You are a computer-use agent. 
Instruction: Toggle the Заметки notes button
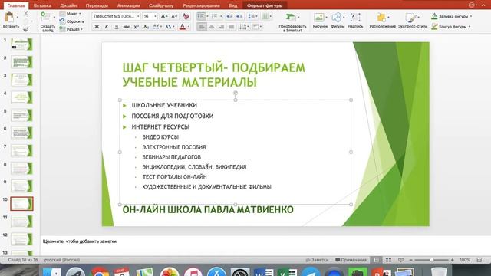(x=317, y=260)
